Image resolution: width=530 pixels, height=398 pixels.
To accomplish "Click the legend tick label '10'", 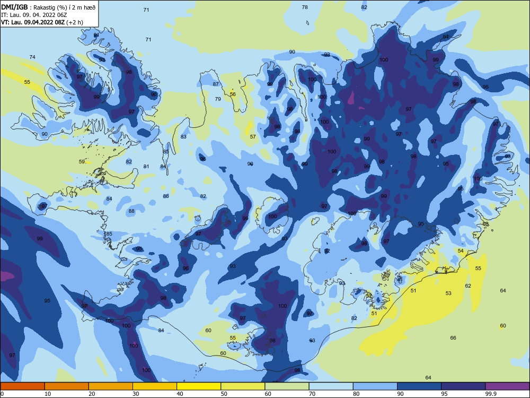I will [48, 394].
